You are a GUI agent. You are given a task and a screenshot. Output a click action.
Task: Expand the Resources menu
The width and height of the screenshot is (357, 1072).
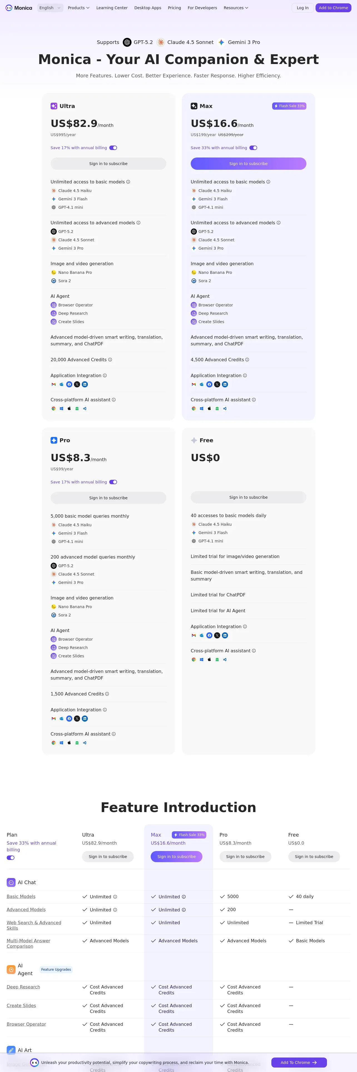pos(236,8)
